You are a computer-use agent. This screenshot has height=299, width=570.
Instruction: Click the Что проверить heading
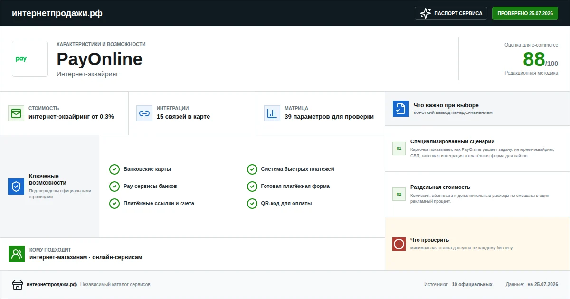(429, 240)
